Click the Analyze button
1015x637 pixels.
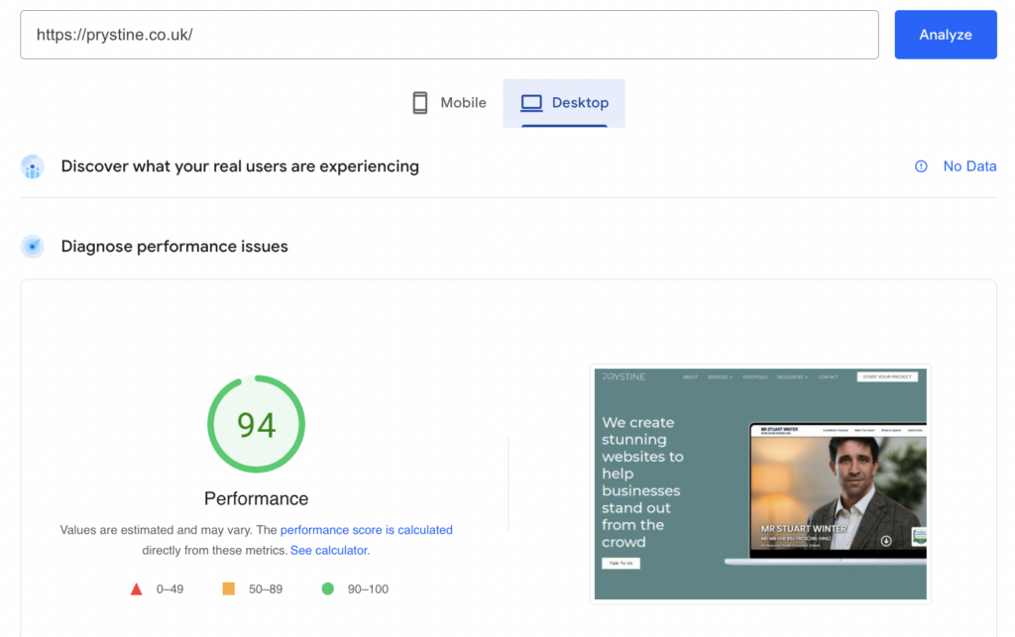(x=945, y=35)
